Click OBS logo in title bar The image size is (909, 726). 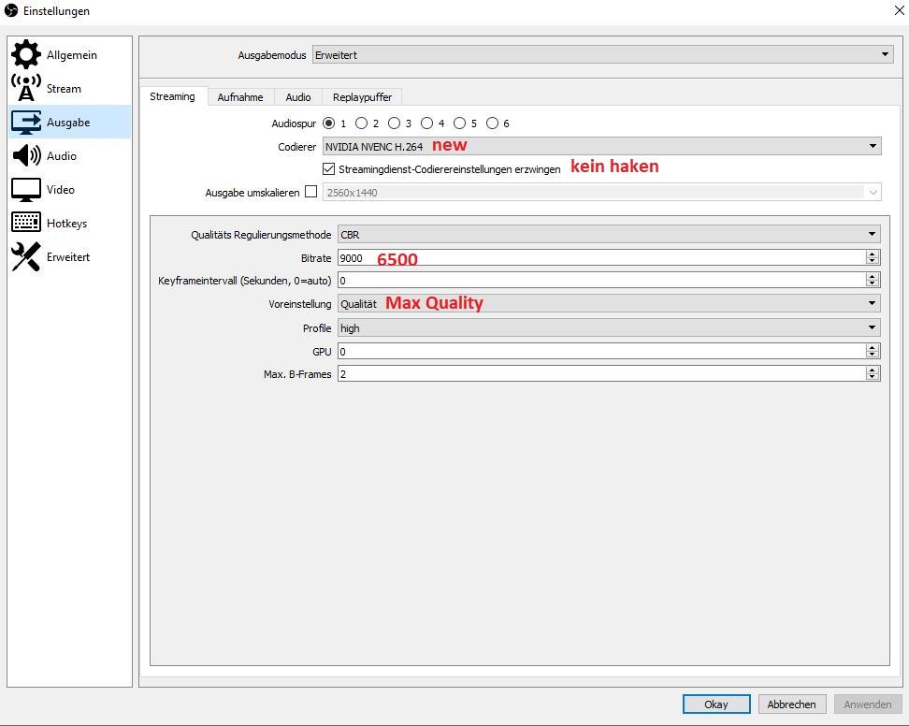11,10
